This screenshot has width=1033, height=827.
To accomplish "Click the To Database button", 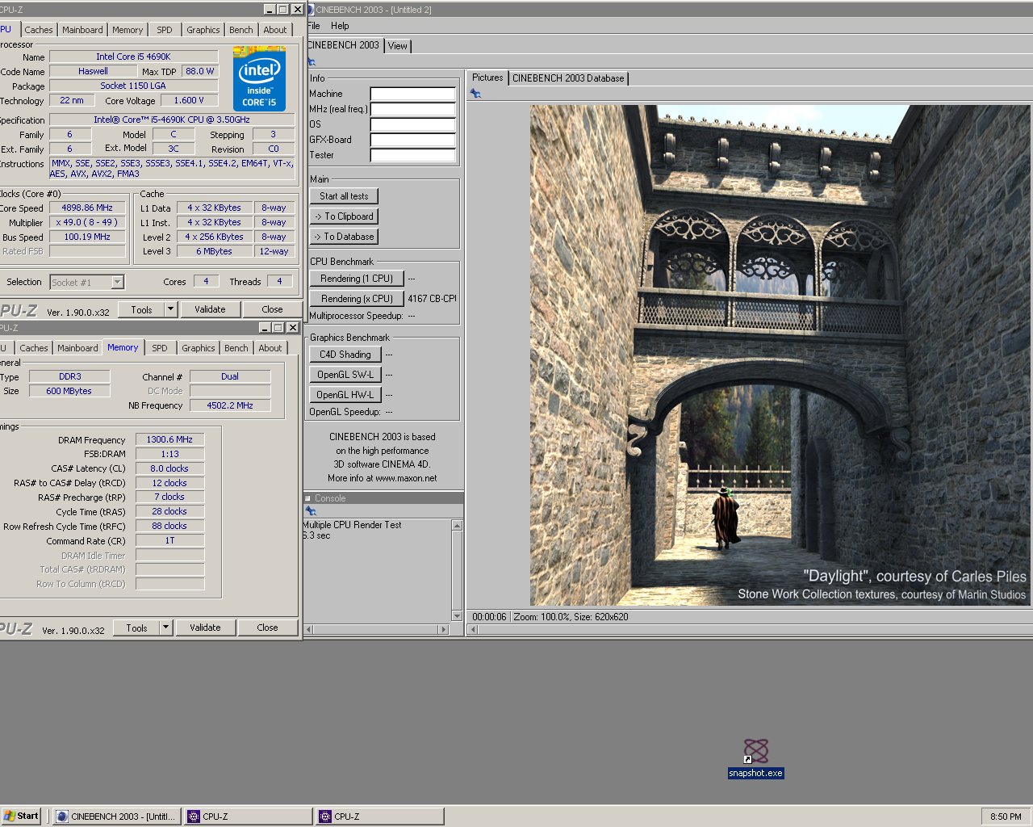I will point(344,237).
